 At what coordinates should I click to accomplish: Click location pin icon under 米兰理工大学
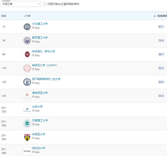pyautogui.click(x=33, y=28)
